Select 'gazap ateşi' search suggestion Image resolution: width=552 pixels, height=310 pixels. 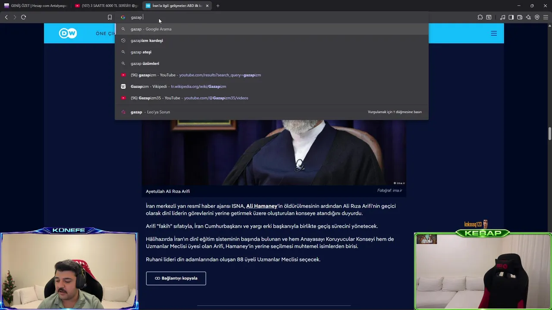pyautogui.click(x=272, y=52)
